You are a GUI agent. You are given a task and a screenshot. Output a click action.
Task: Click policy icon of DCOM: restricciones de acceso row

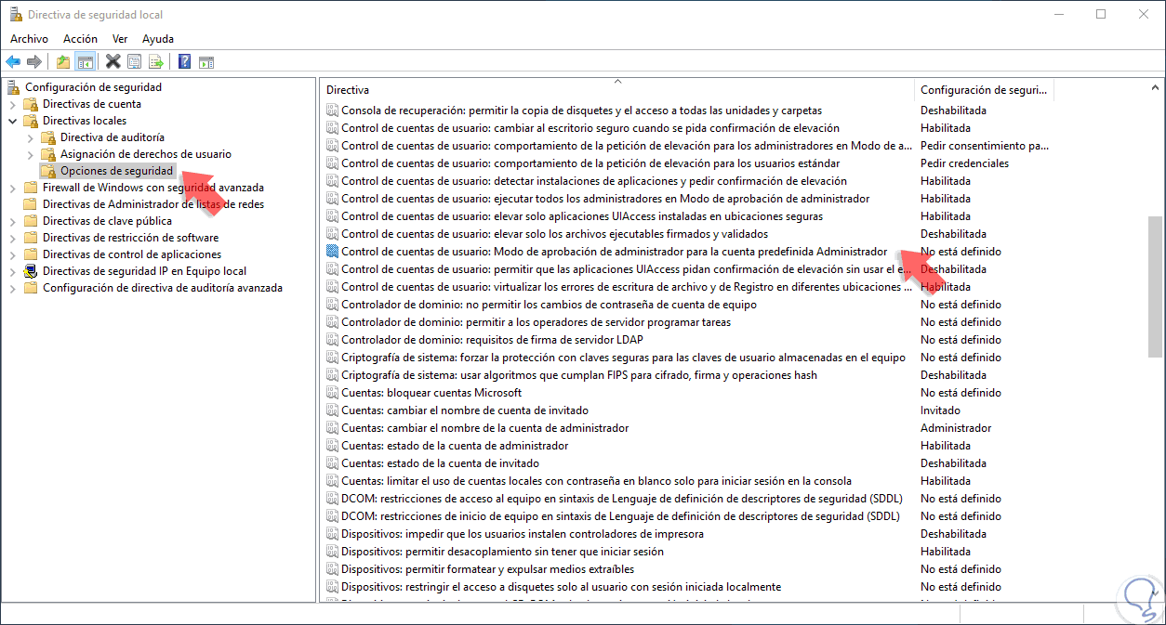point(332,499)
